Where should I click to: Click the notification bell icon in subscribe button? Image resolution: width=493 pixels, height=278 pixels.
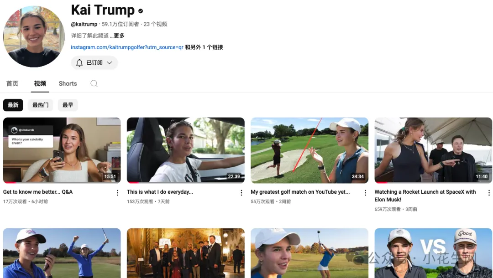(79, 63)
